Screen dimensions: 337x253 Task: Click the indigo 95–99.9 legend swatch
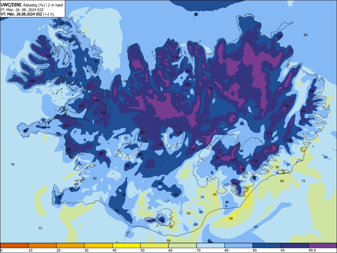click(x=295, y=246)
